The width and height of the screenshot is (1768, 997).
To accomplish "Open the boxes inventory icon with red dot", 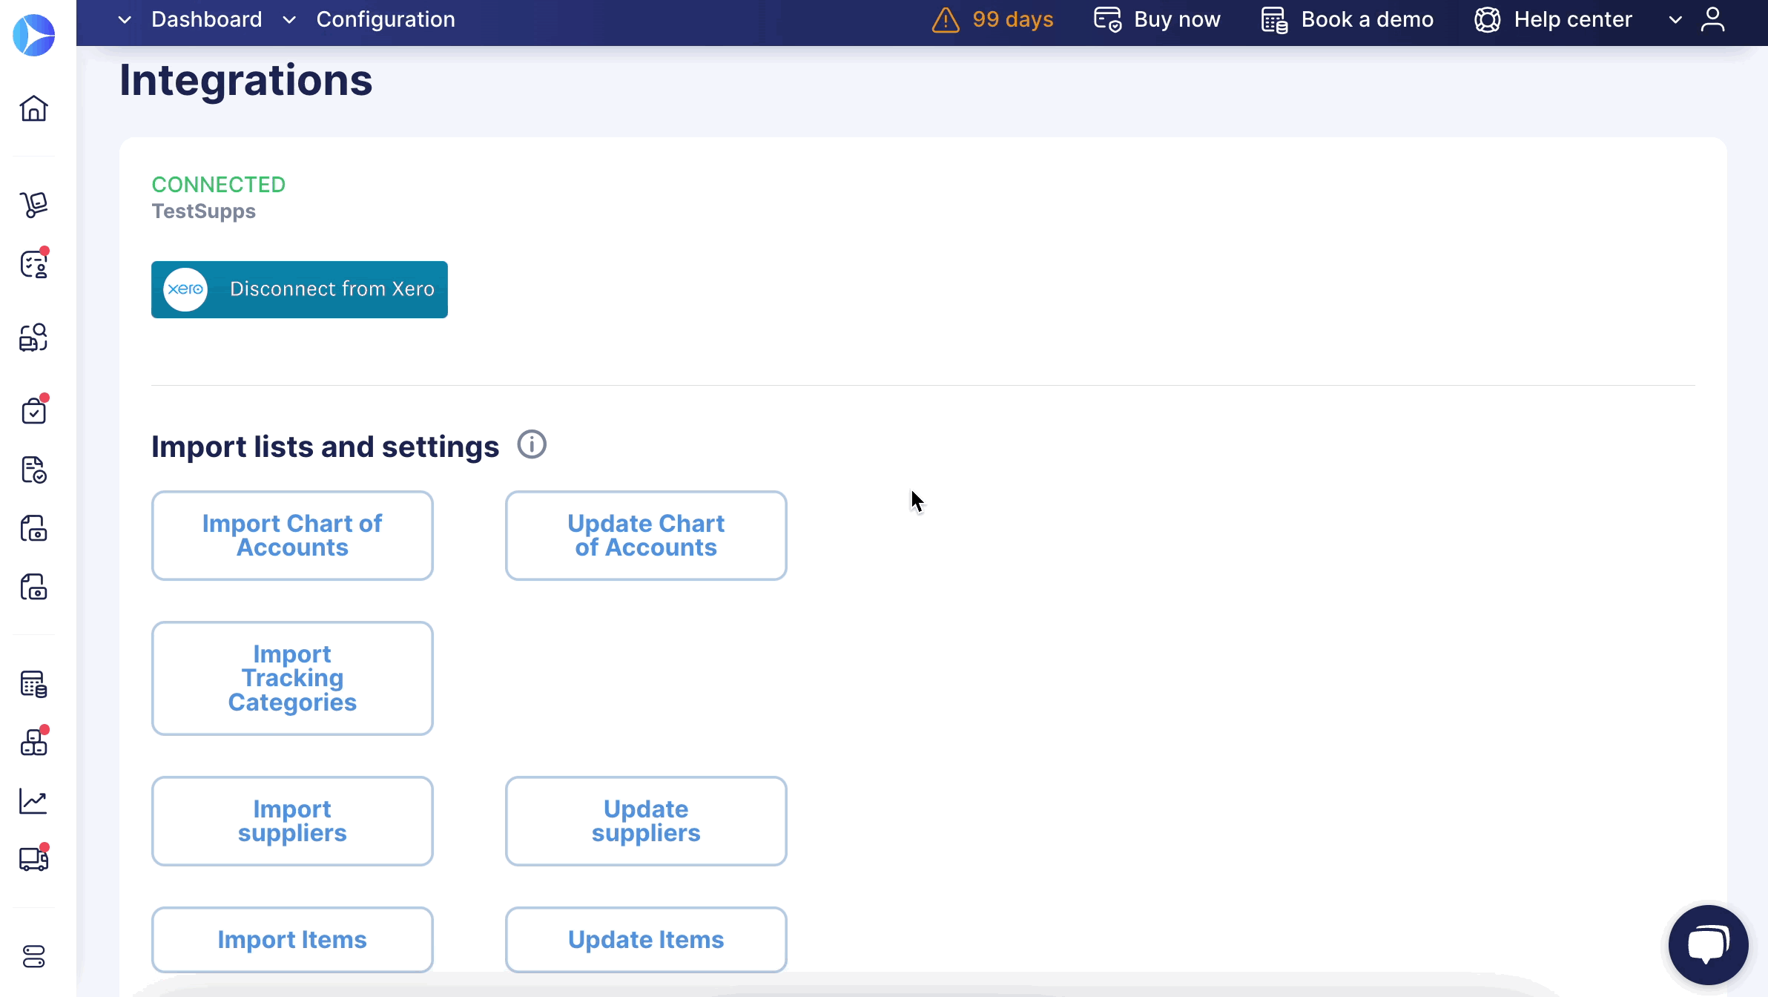I will coord(34,741).
